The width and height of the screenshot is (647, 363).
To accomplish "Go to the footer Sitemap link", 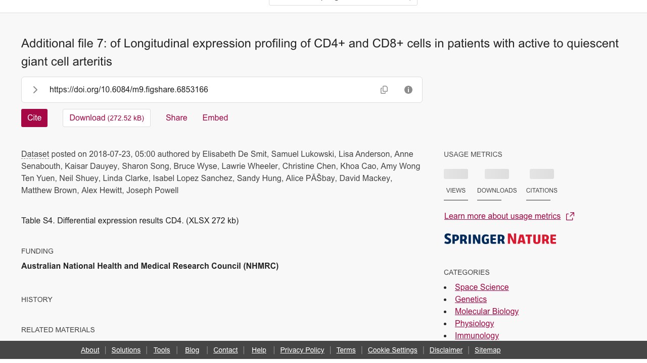I will click(x=487, y=350).
